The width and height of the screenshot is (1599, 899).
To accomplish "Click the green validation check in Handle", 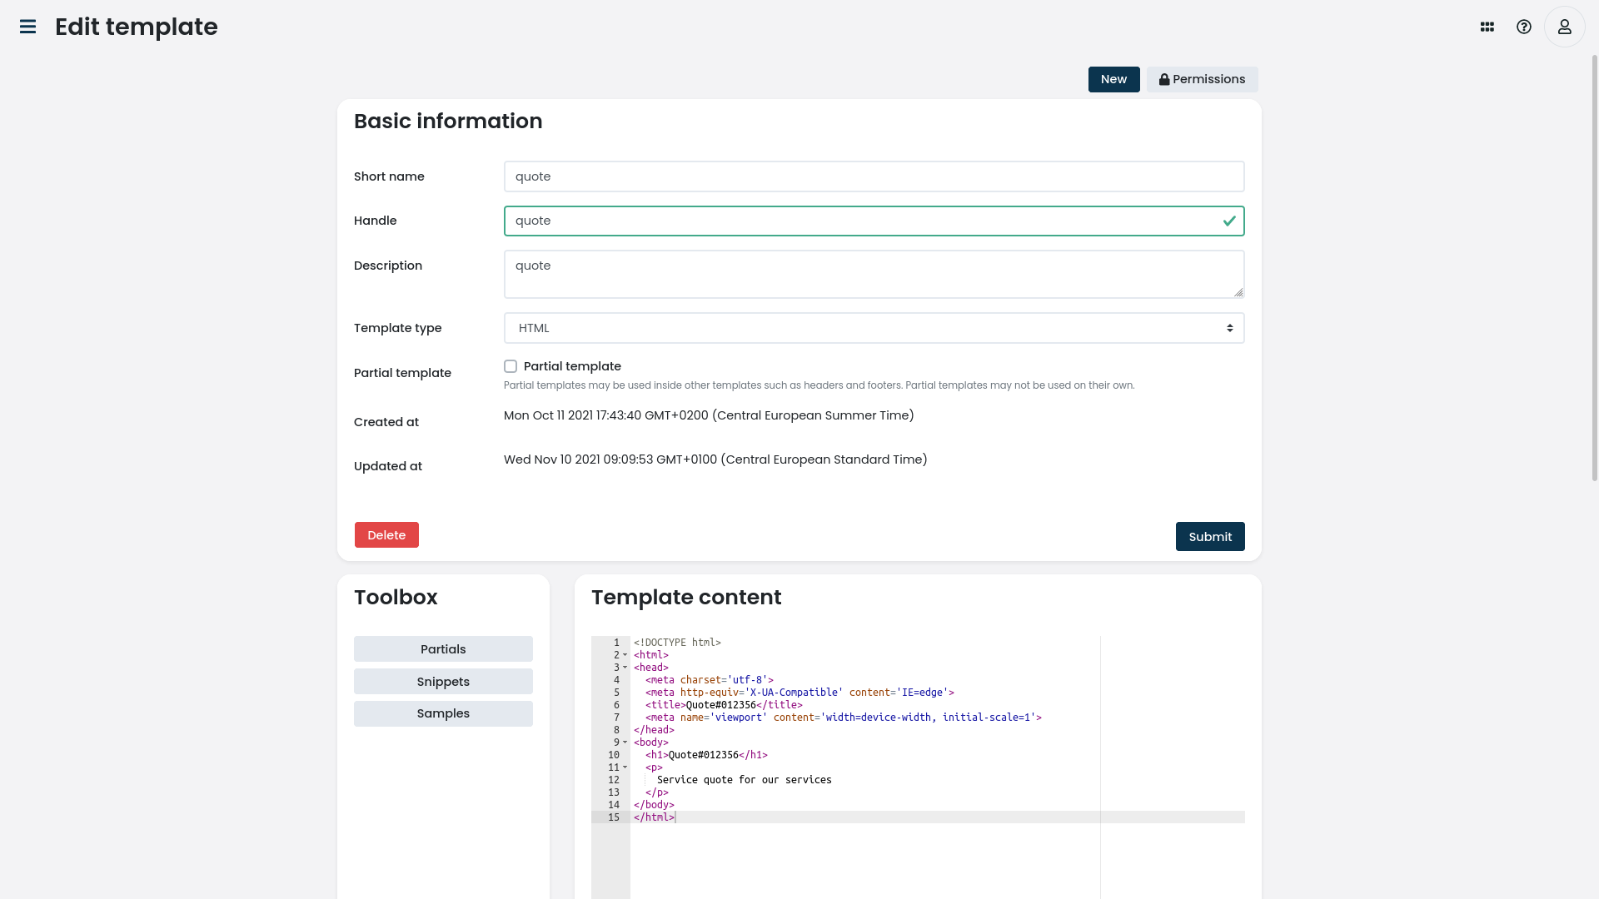I will (x=1229, y=221).
